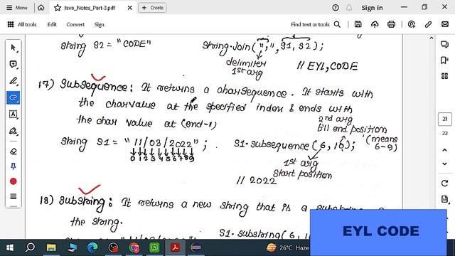Open File Explorer from the taskbar
This screenshot has width=455, height=256.
coord(51,247)
